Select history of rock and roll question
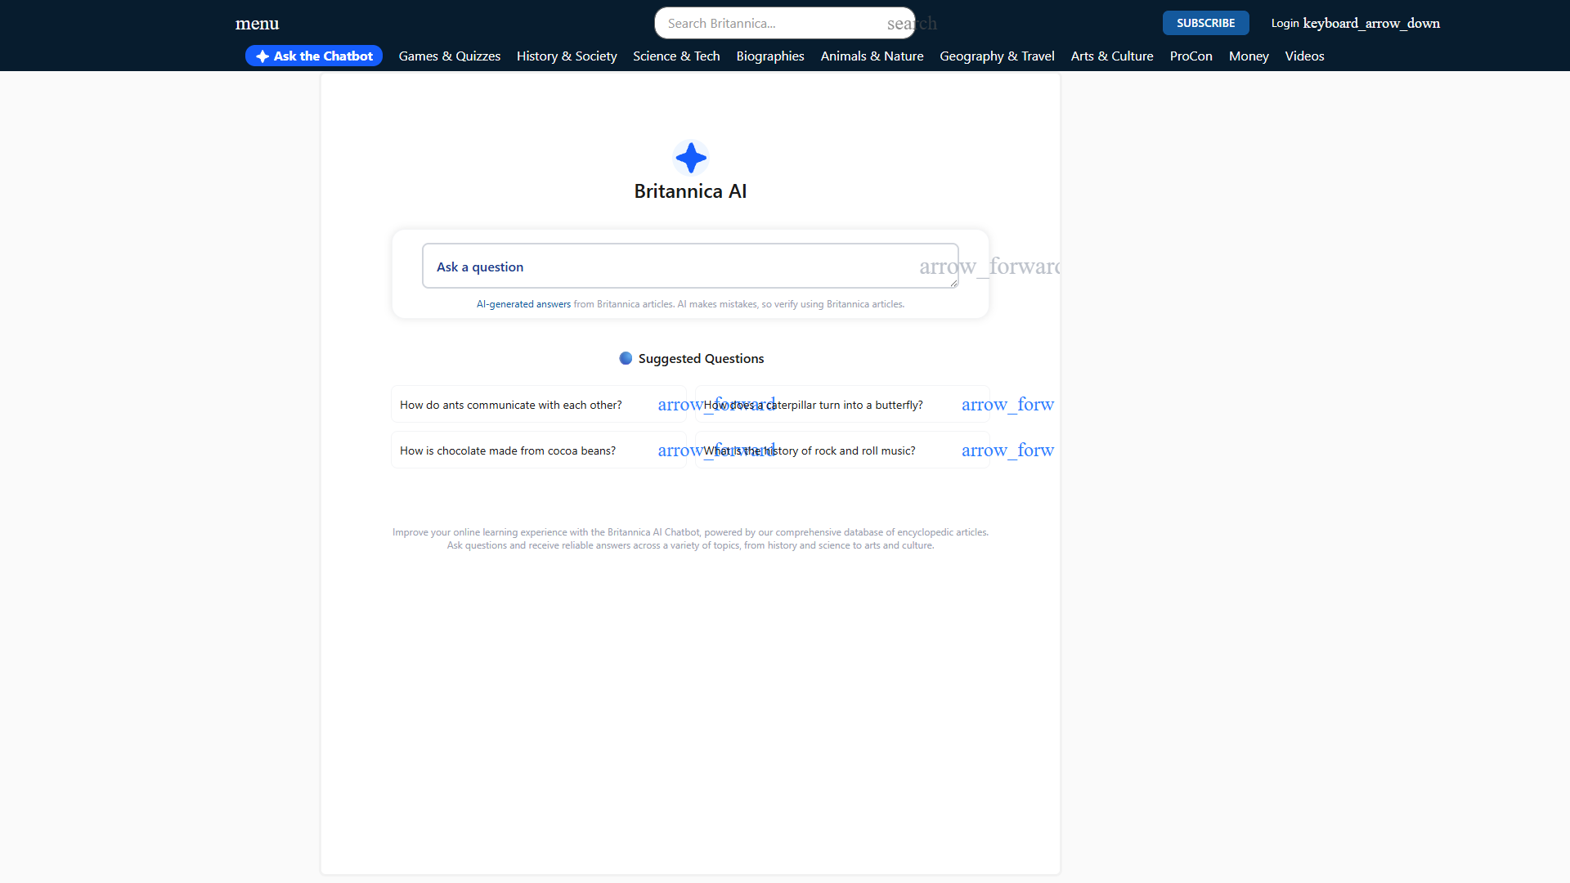 (x=842, y=450)
